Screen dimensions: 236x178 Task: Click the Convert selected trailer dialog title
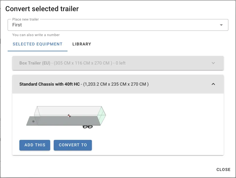(x=42, y=9)
